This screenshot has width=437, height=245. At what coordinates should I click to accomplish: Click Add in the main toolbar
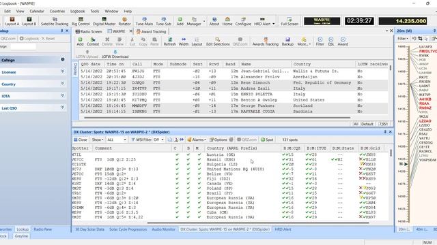point(180,21)
